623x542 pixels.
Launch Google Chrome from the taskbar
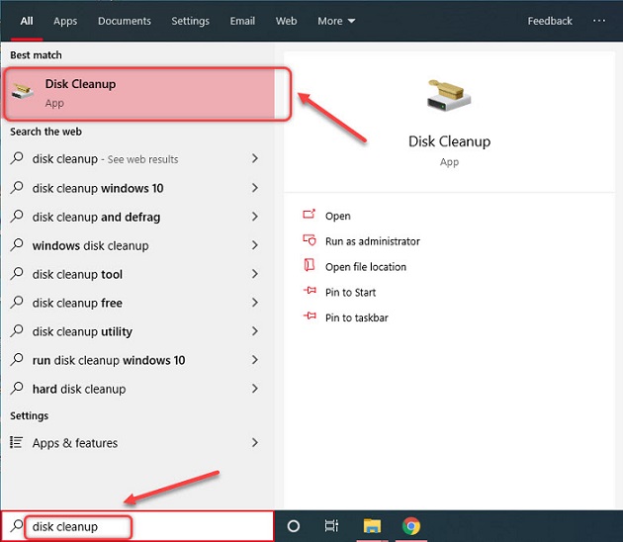click(x=410, y=526)
